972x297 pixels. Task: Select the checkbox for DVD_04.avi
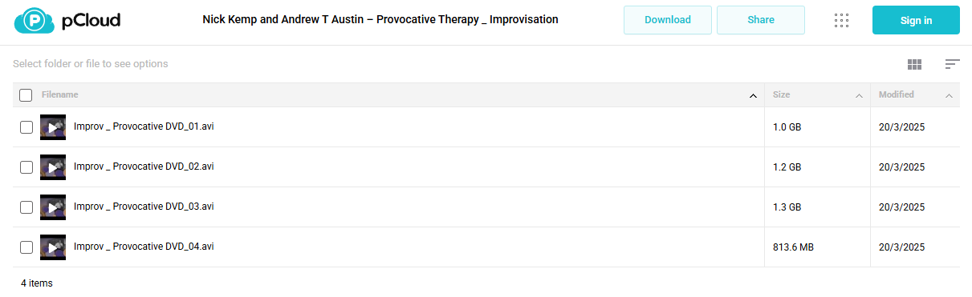(x=26, y=247)
